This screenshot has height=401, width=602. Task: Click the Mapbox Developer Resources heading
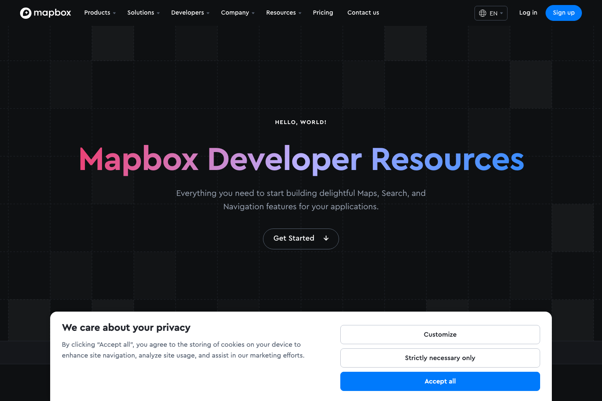click(301, 160)
